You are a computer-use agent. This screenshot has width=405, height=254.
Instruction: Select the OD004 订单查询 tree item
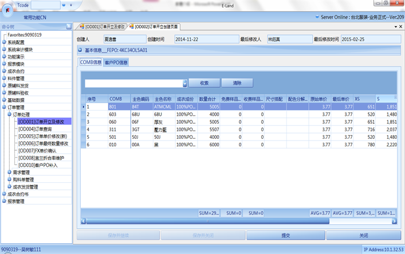click(40, 129)
